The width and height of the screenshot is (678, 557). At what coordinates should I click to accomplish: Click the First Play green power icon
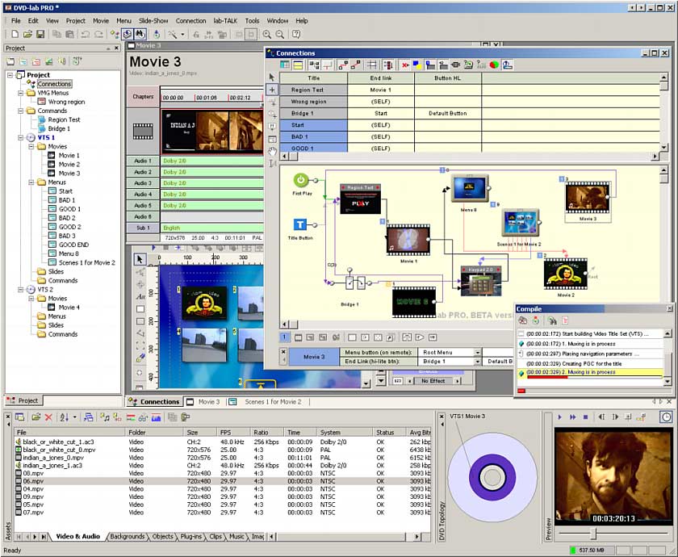(300, 180)
